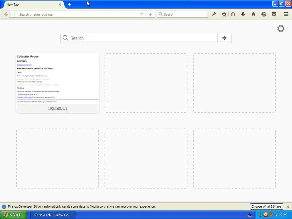The width and height of the screenshot is (292, 219).
Task: Show bookmarks list icon
Action: pos(233,14)
